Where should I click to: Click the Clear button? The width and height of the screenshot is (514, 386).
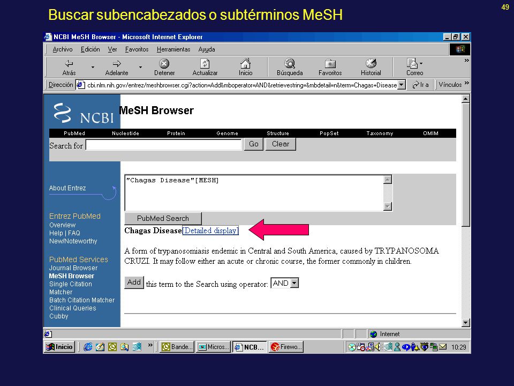click(281, 144)
